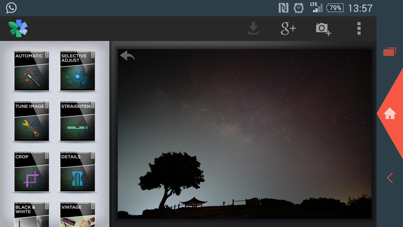This screenshot has height=227, width=403.
Task: Tap the 13:57 clock
Action: click(x=360, y=8)
